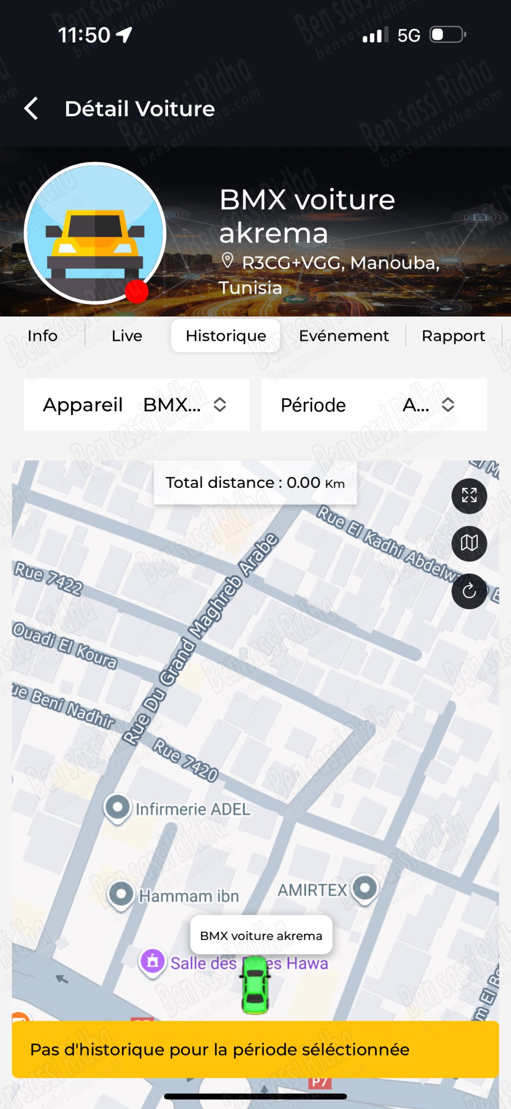Tap the Infirmerie ADEL map pin
The height and width of the screenshot is (1109, 511).
pyautogui.click(x=117, y=808)
